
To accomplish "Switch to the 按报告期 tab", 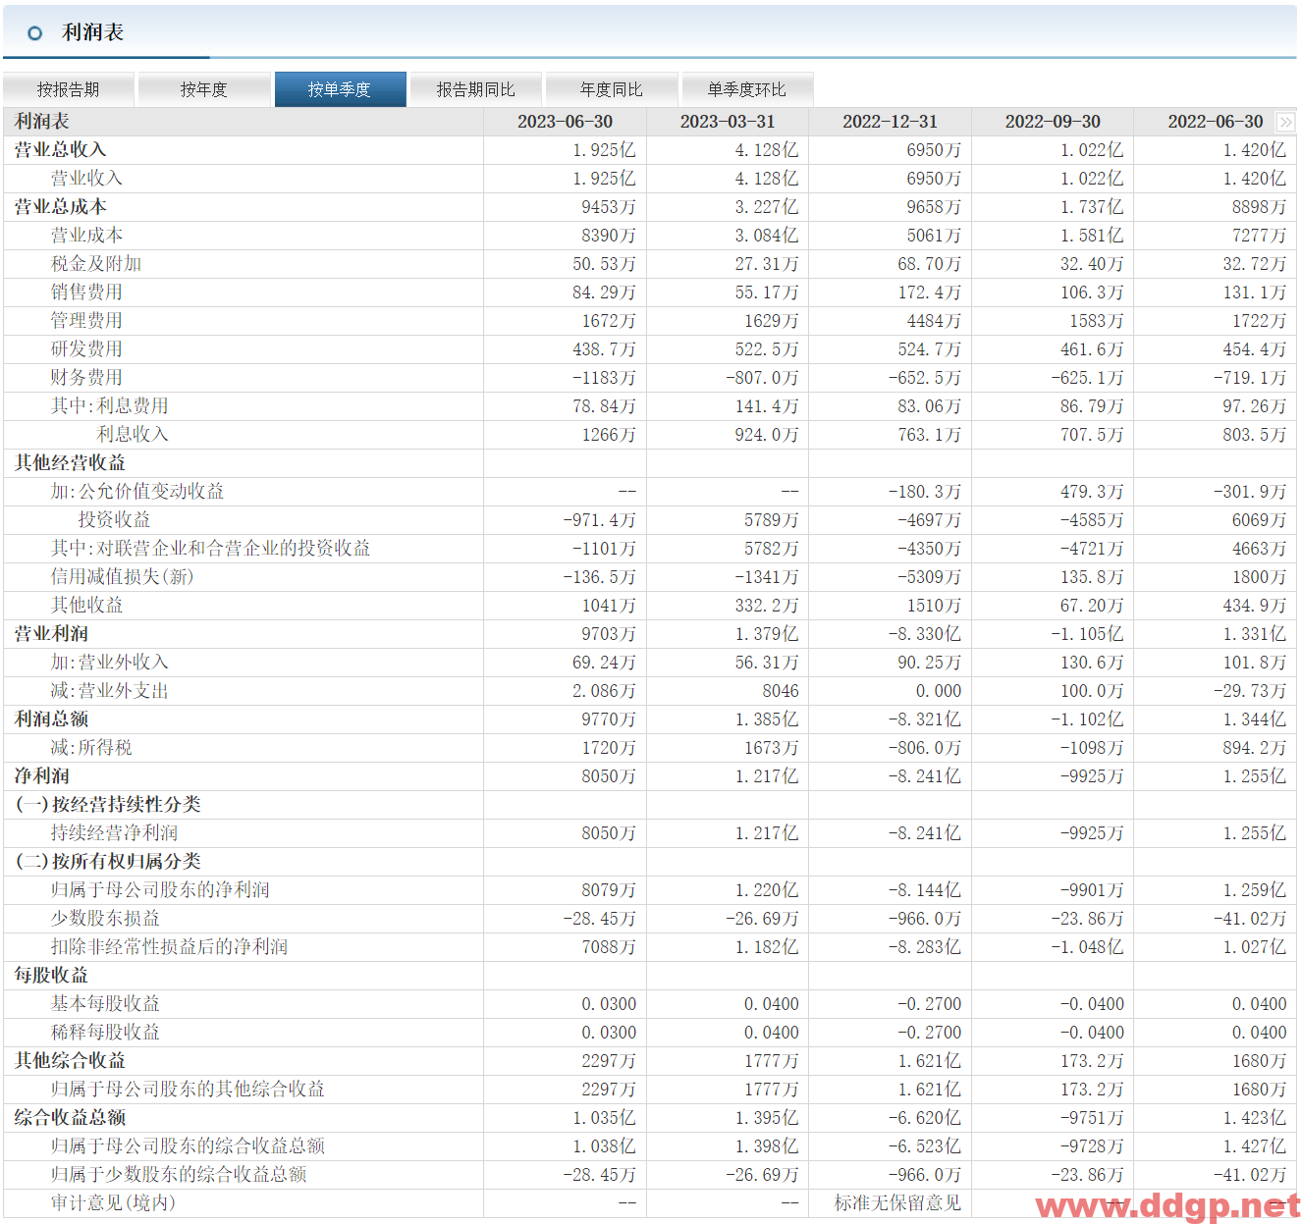I will click(x=69, y=89).
